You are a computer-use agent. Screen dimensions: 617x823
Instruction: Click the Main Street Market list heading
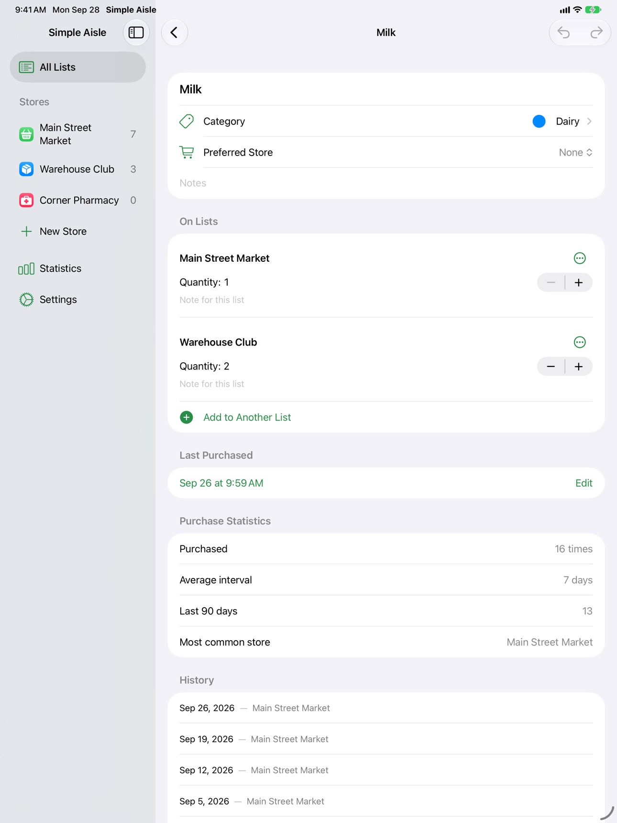pos(224,258)
